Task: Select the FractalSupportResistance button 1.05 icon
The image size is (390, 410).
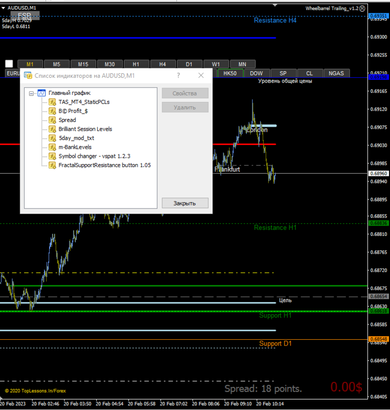Action: (53, 165)
